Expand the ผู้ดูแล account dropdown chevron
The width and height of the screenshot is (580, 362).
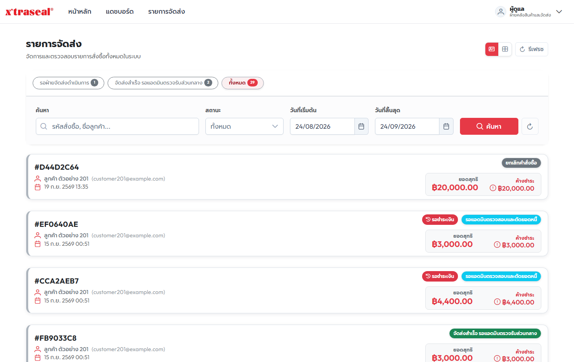pos(559,12)
